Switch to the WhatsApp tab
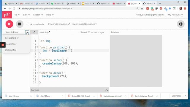The width and height of the screenshot is (190, 107). click(57, 4)
